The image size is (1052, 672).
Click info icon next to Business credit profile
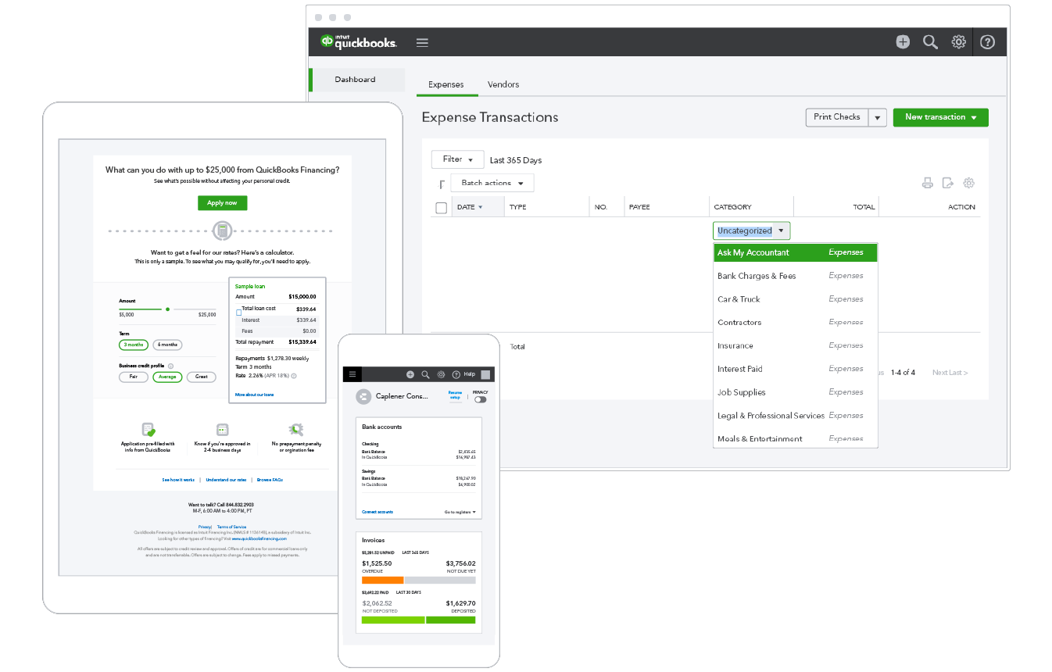point(170,366)
